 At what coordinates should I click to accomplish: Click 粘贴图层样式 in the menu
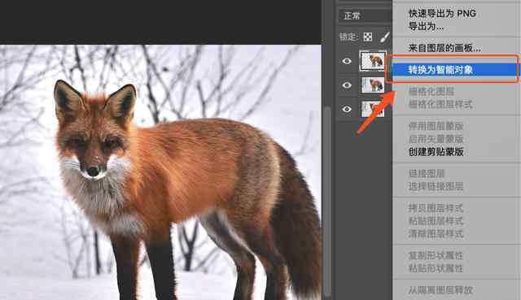point(436,221)
